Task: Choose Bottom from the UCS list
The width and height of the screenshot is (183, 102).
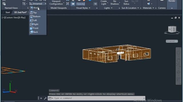Action: coord(37,16)
